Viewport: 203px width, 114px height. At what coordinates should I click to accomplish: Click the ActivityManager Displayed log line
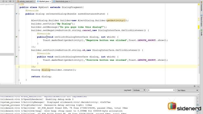tap(55, 102)
